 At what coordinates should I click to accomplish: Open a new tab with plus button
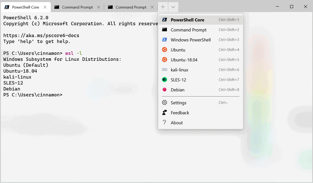[x=163, y=7]
